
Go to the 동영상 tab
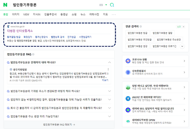pos(64,14)
